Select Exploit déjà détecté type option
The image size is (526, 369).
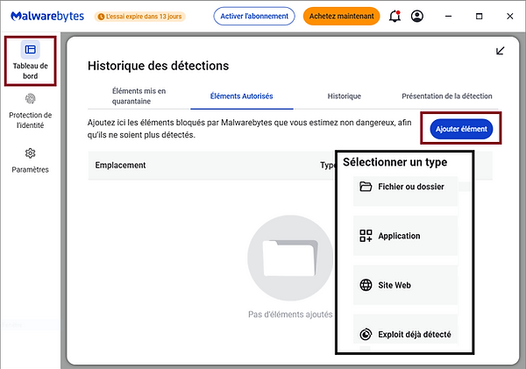(405, 330)
